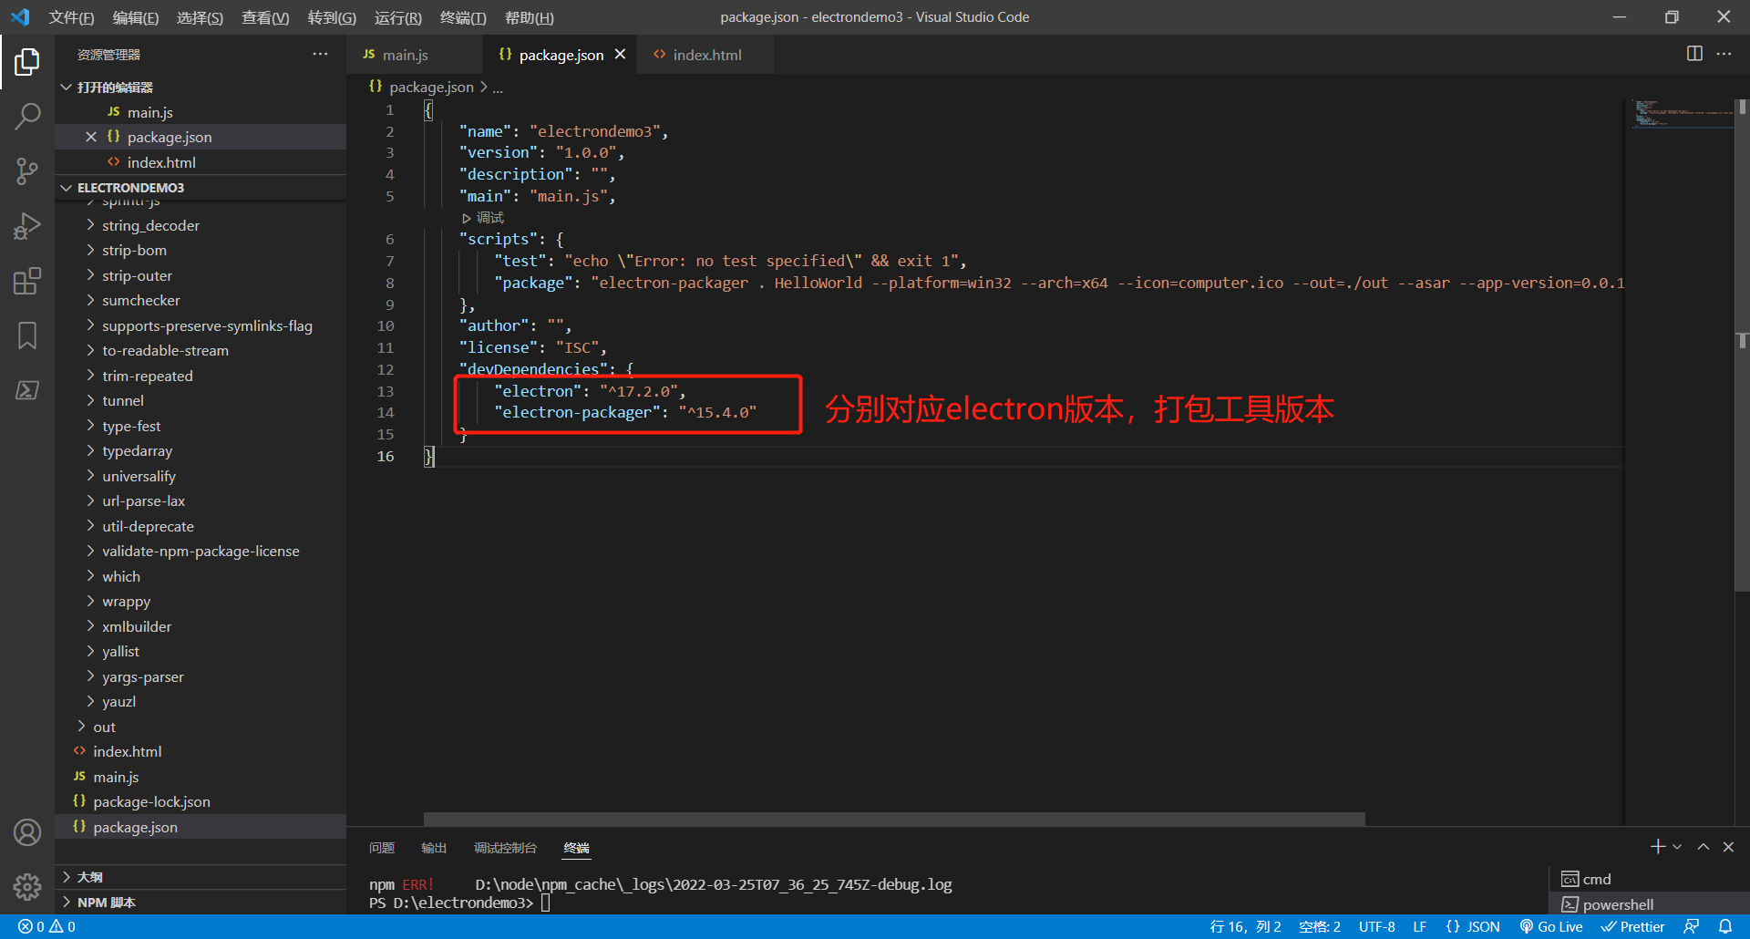Open the Explorer view in activity bar
Viewport: 1750px width, 939px height.
(27, 62)
